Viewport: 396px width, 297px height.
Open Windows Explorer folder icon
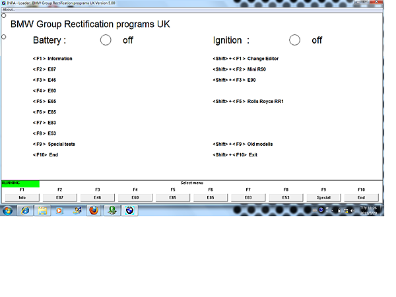coord(42,211)
